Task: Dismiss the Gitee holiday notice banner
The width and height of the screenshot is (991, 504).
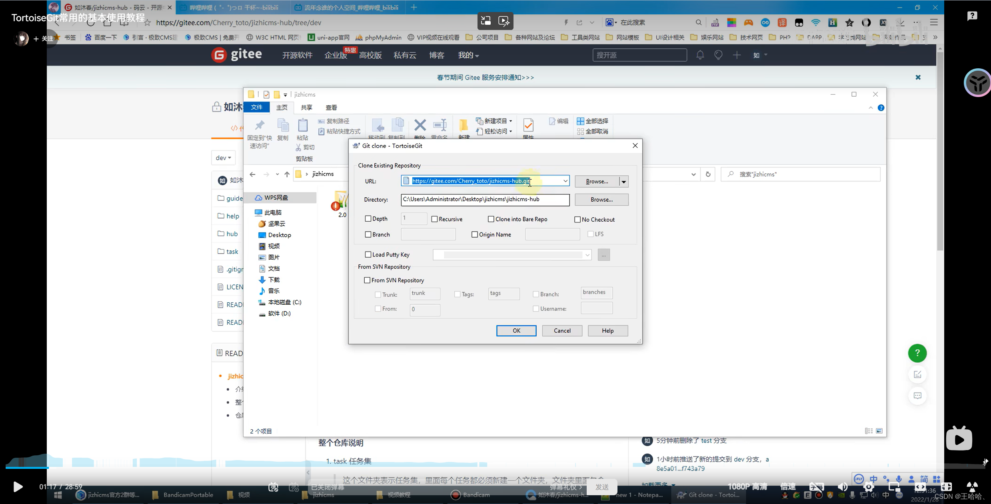Action: 918,77
